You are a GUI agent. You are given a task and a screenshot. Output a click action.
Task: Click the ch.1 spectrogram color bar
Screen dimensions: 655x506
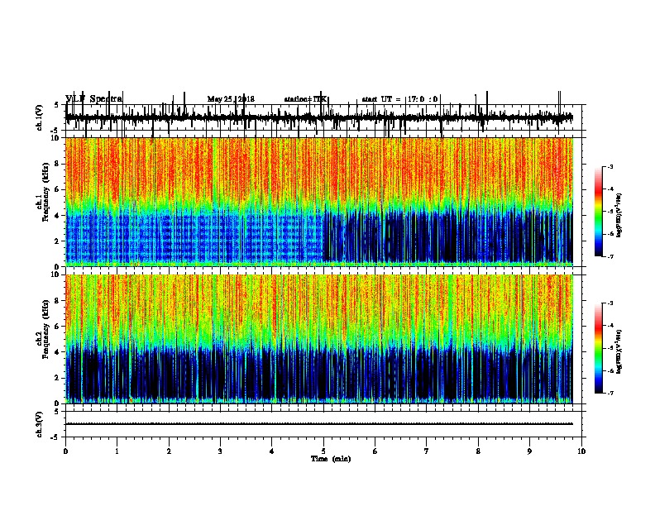click(x=599, y=212)
